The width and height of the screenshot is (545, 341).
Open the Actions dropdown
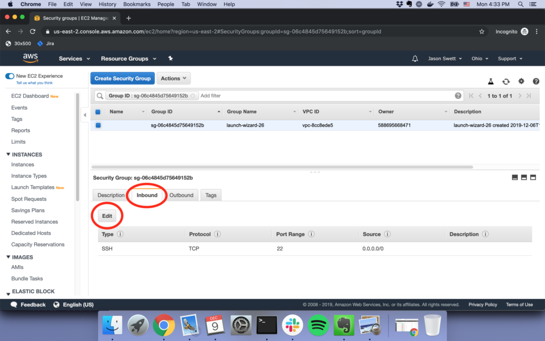[174, 78]
